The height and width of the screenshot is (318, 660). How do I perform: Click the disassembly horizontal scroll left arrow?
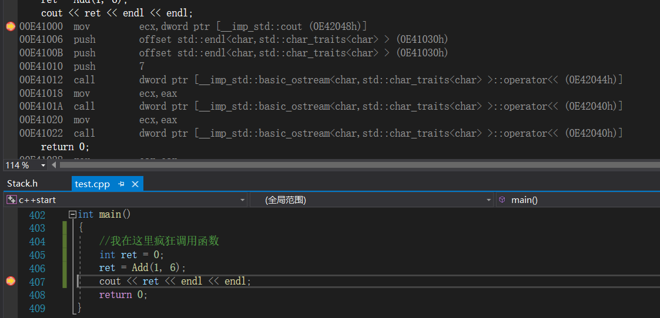tap(53, 165)
